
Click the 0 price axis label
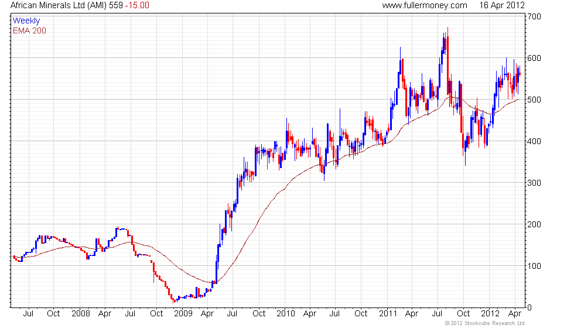click(529, 308)
